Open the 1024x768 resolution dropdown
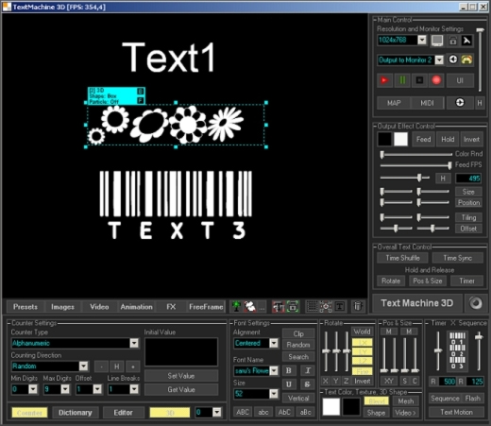491x426 pixels. (422, 40)
